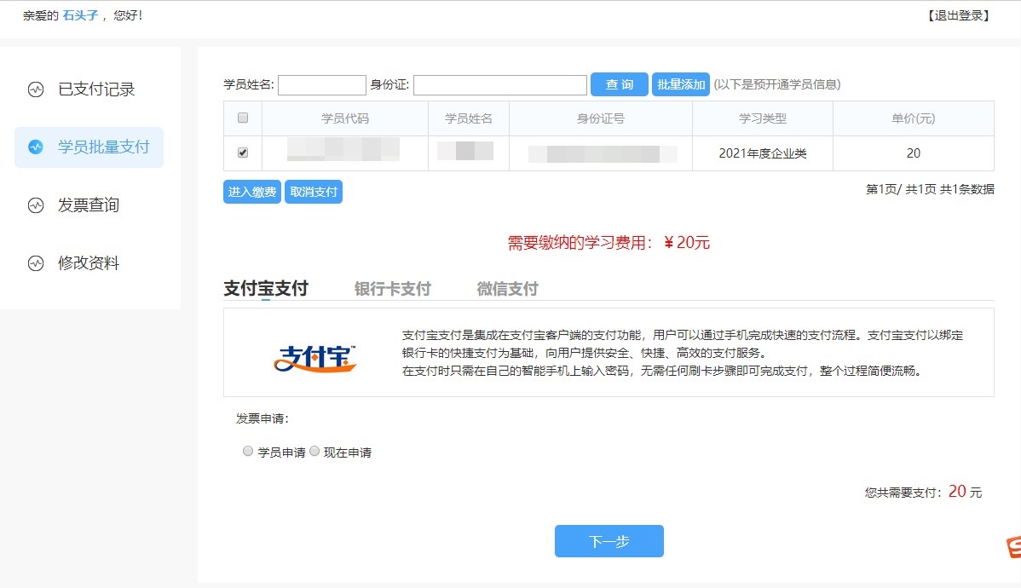The image size is (1021, 588).
Task: Switch to the 银行卡支付 tab
Action: point(390,288)
